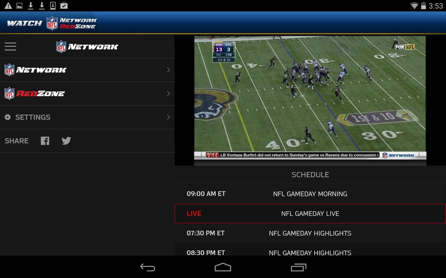Tap the Wi-Fi status icon
This screenshot has height=278, width=446.
(414, 6)
